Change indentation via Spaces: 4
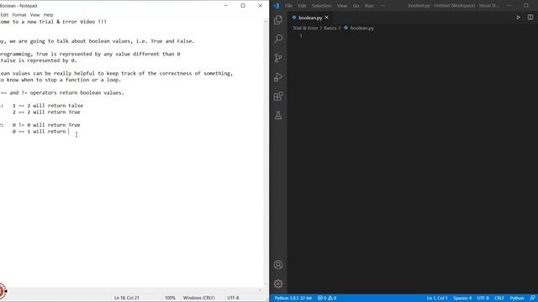 tap(462, 299)
